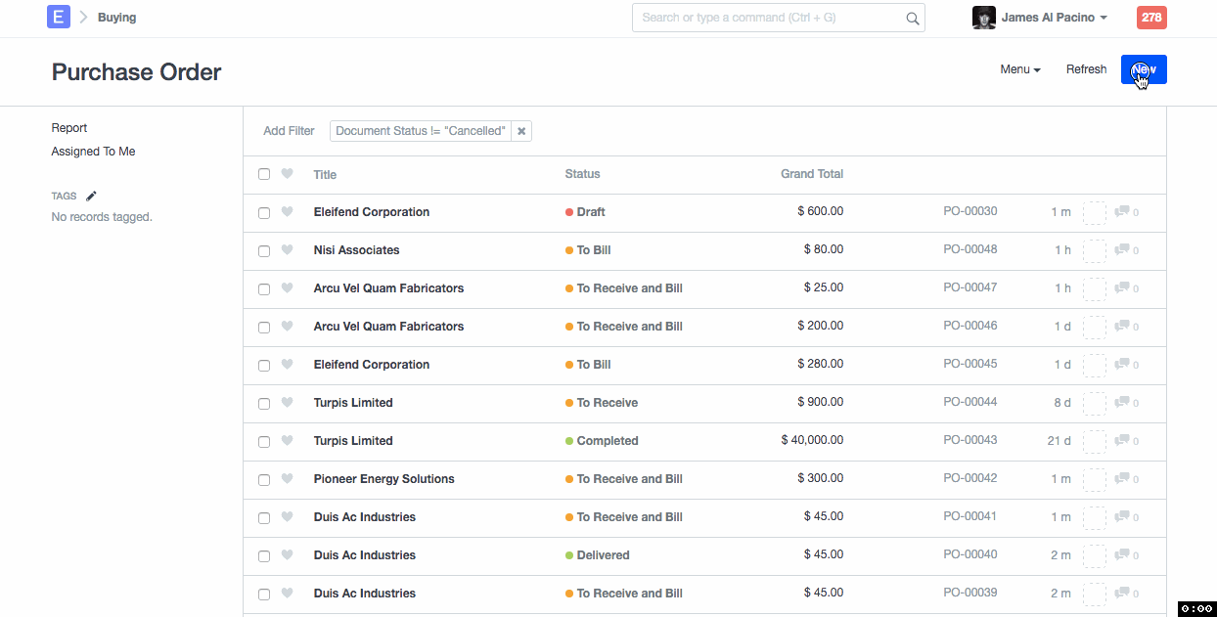
Task: Like the Eleifend Corporation PO-00030 heart icon
Action: (x=287, y=211)
